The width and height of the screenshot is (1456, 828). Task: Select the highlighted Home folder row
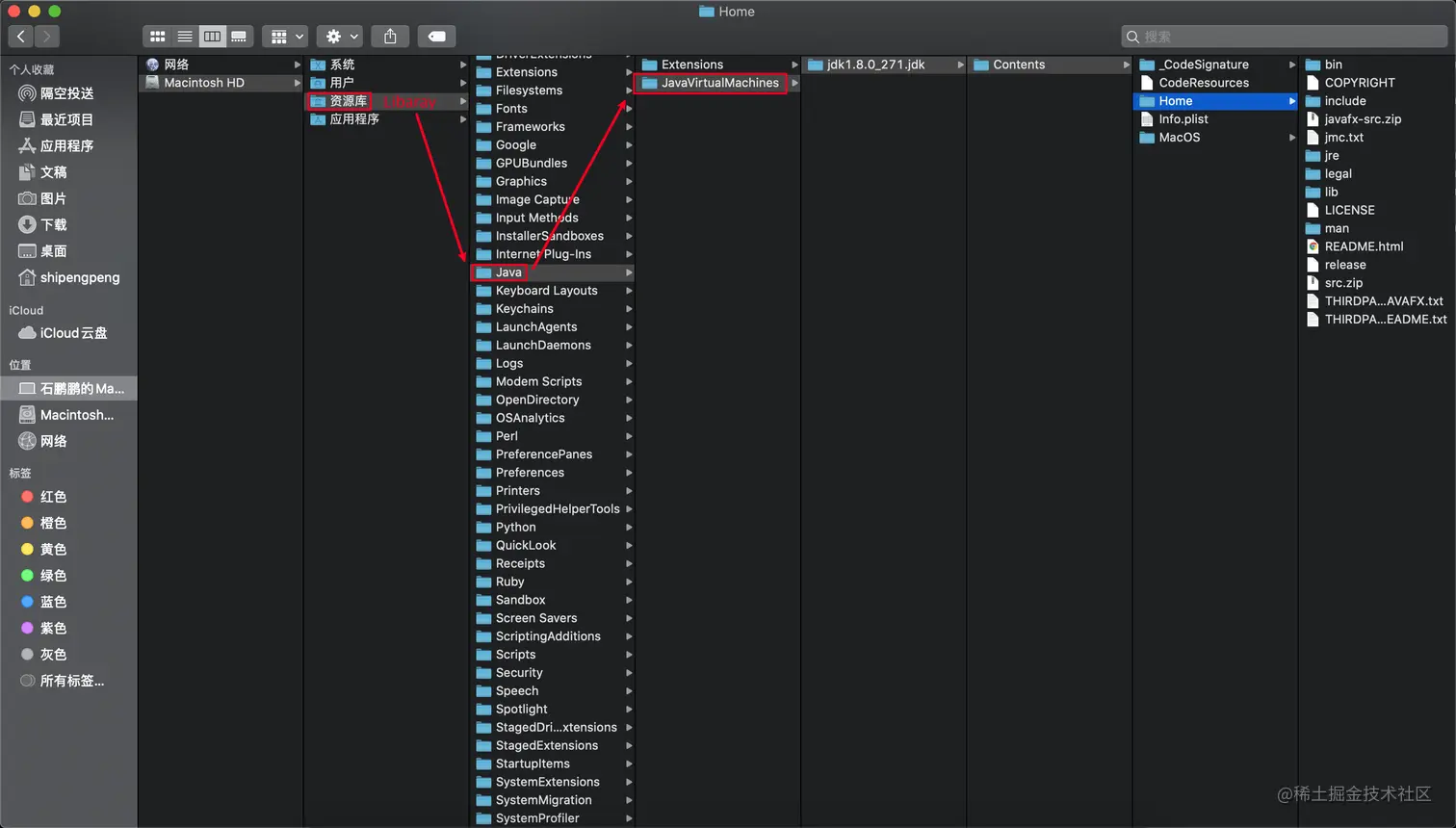[x=1216, y=101]
